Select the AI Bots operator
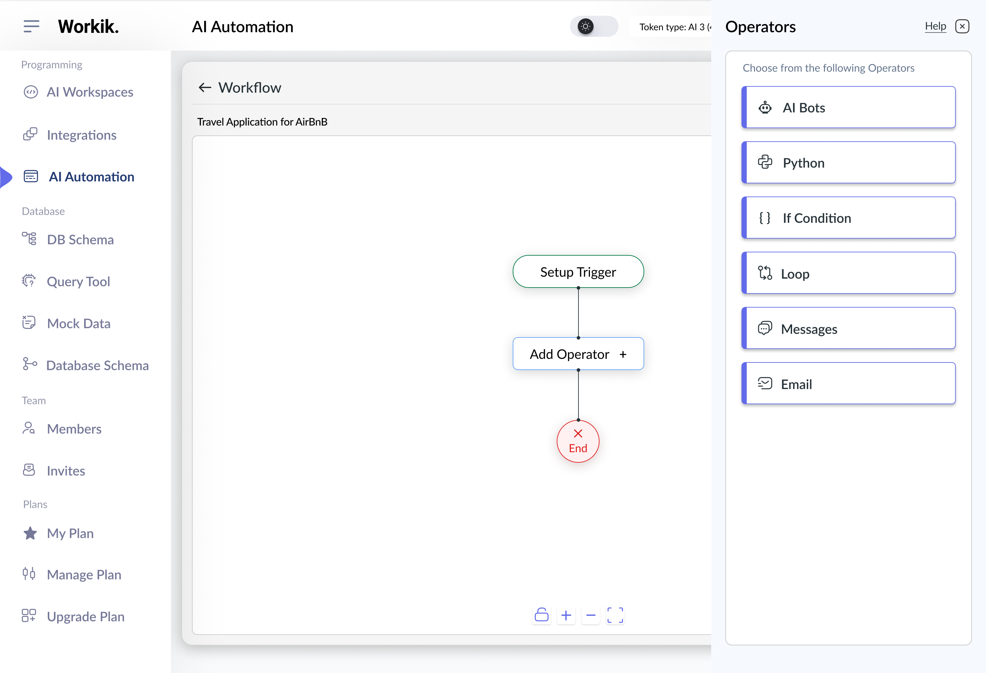Image resolution: width=986 pixels, height=673 pixels. [x=849, y=107]
